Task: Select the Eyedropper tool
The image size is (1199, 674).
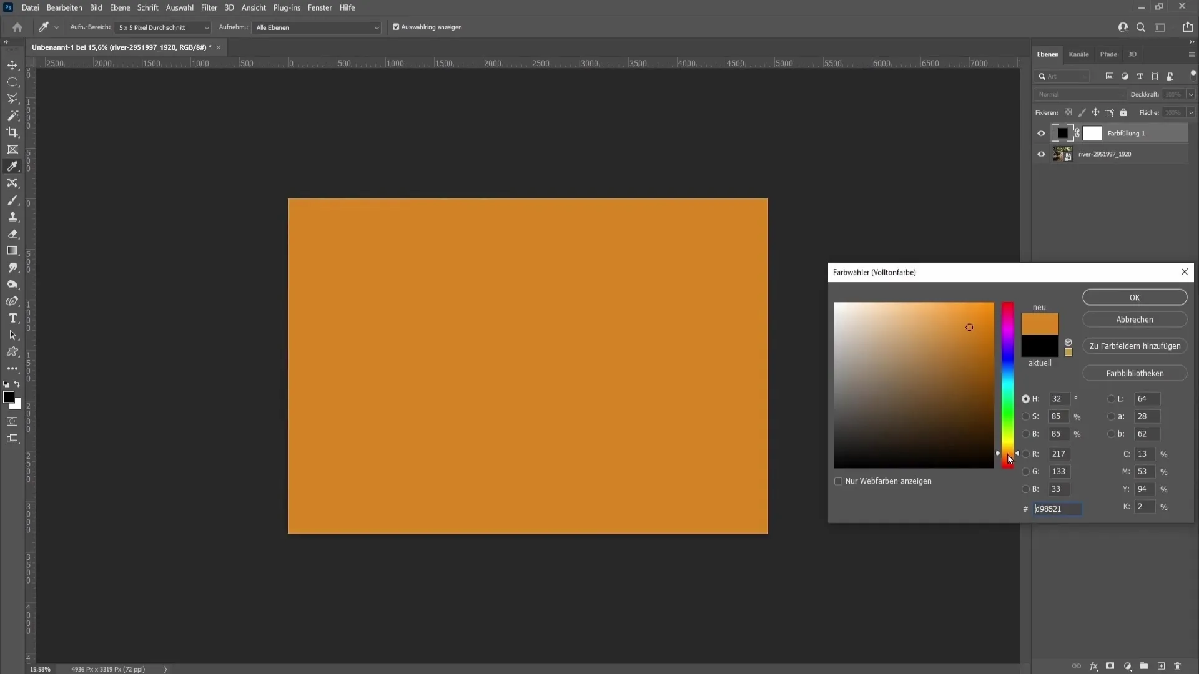Action: pyautogui.click(x=12, y=165)
